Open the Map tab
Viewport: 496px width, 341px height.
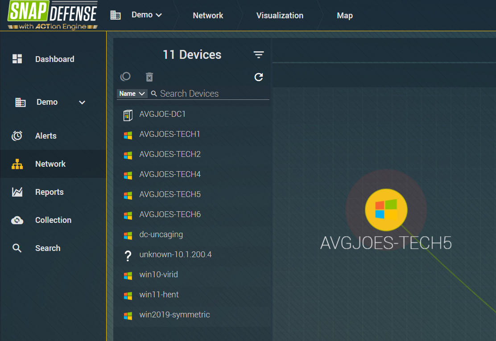click(x=344, y=15)
